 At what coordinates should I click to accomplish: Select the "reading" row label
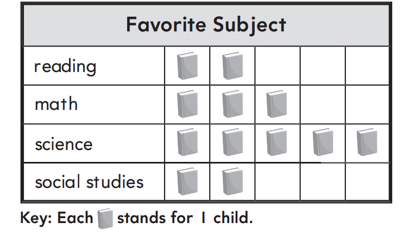pos(65,67)
